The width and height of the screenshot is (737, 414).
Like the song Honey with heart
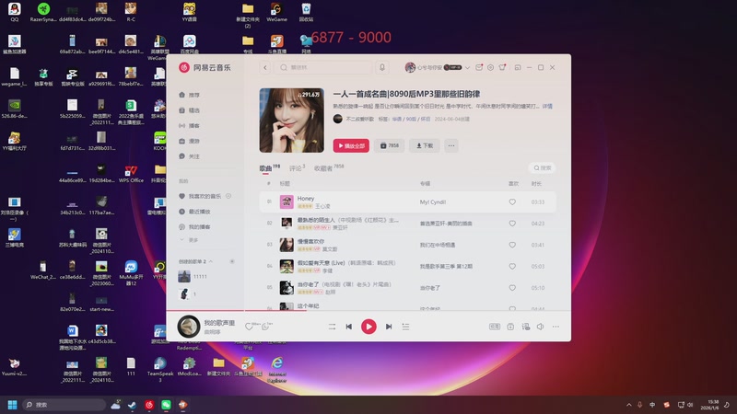(x=512, y=201)
